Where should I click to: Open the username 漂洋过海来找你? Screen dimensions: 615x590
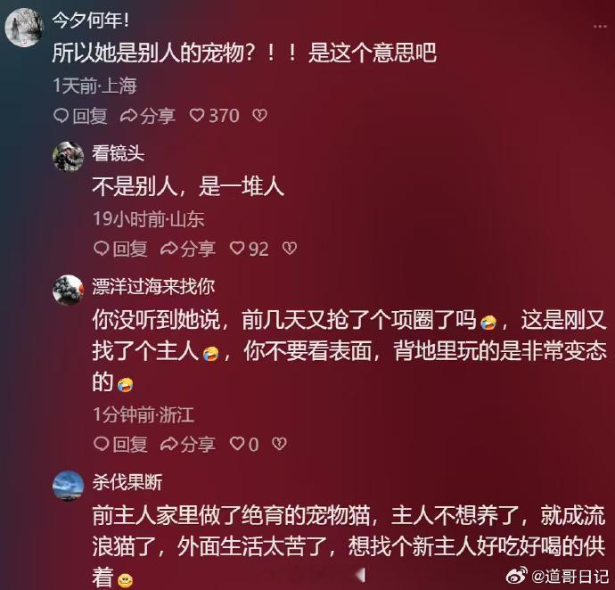(153, 286)
